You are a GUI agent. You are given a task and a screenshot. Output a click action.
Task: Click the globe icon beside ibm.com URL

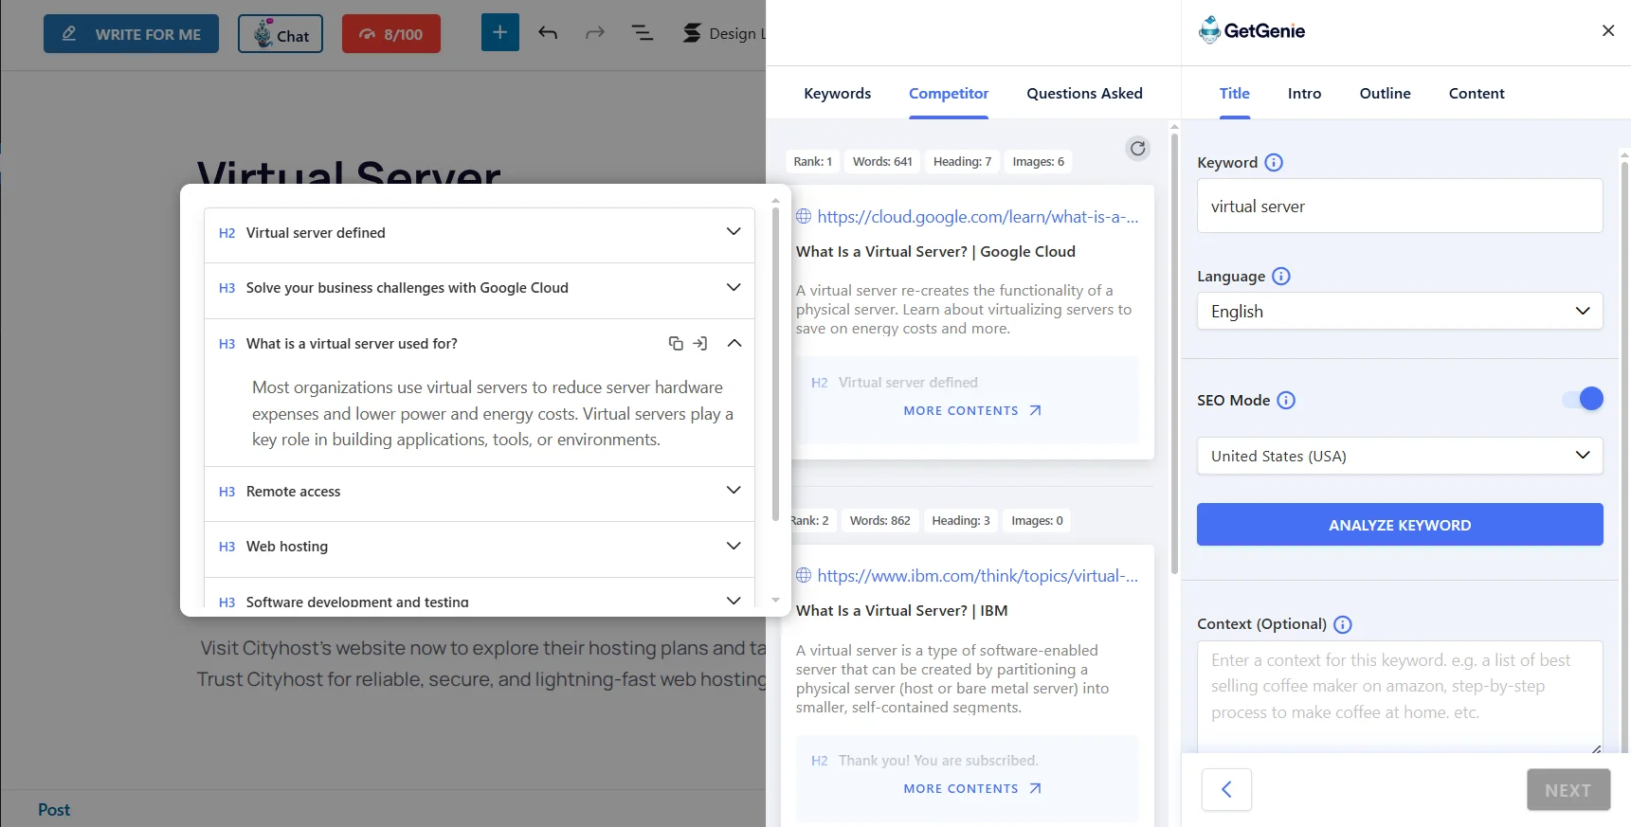point(804,575)
